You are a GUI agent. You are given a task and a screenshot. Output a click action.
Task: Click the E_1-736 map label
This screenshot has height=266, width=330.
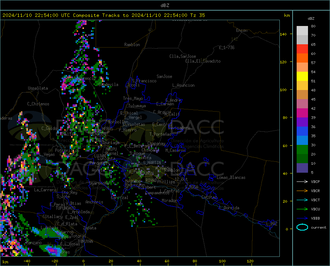pos(227,48)
